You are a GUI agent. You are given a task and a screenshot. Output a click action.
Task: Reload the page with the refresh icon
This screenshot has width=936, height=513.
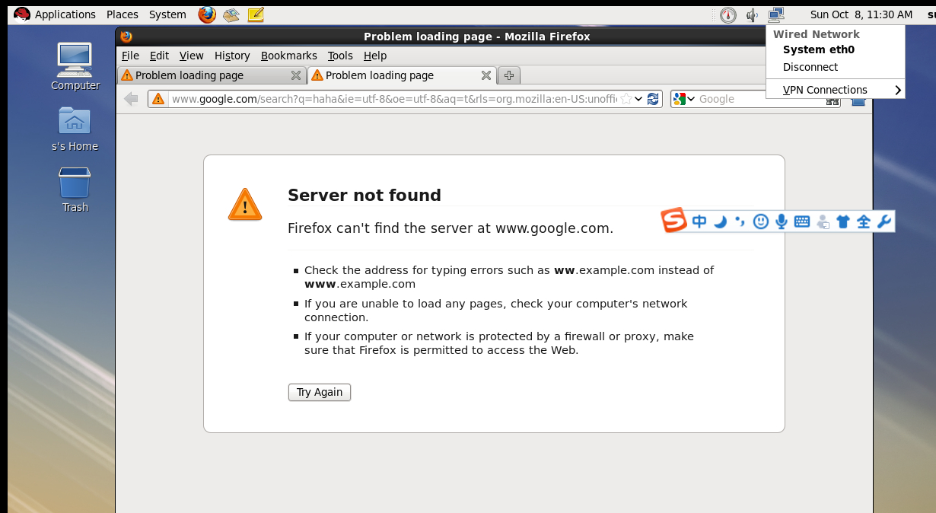pos(653,98)
